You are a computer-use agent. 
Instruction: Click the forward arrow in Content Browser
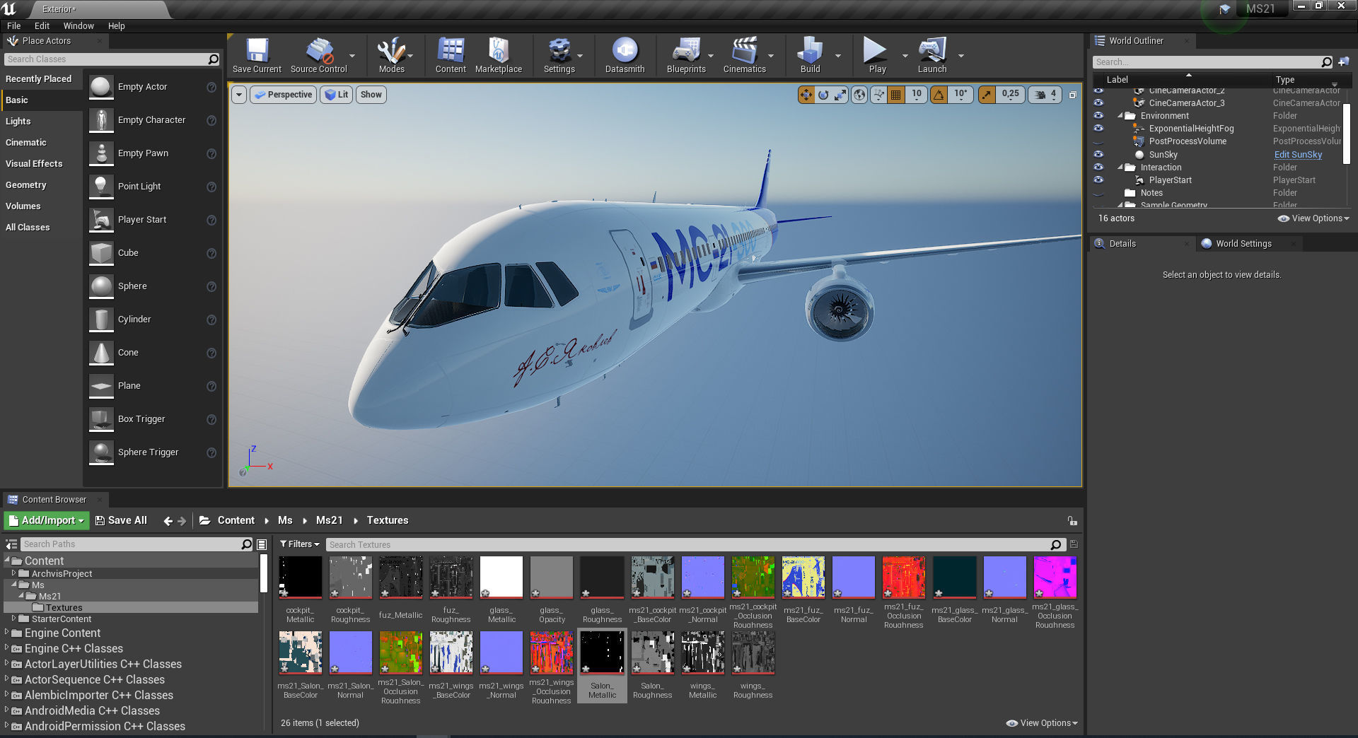(182, 521)
